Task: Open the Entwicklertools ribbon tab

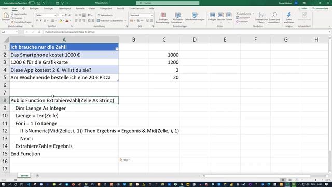Action: pyautogui.click(x=137, y=8)
